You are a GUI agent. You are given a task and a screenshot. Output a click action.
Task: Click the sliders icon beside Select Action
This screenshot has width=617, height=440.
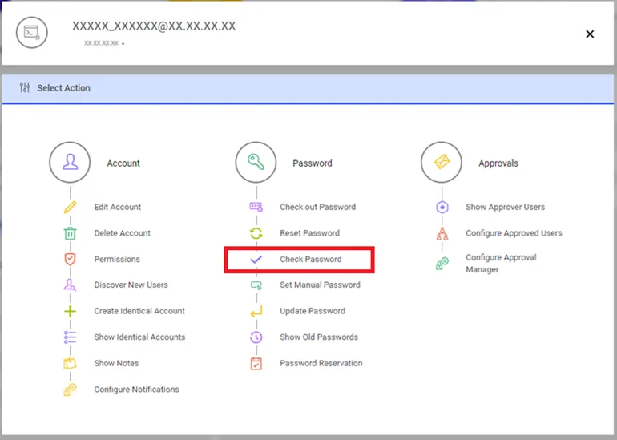coord(25,87)
